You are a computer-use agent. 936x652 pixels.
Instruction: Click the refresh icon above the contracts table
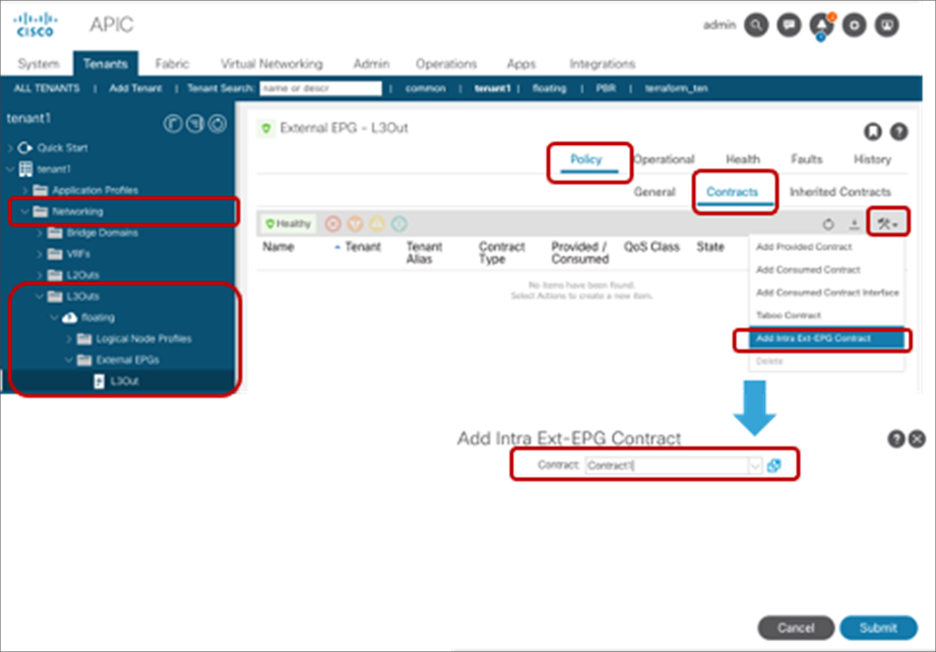tap(828, 224)
